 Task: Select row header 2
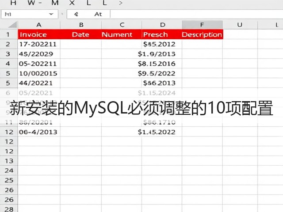coord(8,44)
